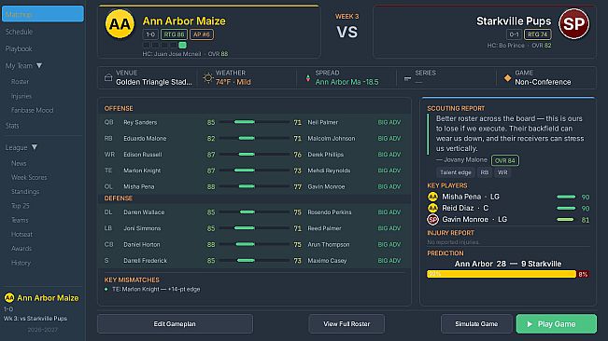Select the Talent edge scouting tag
Image resolution: width=608 pixels, height=341 pixels.
click(x=456, y=172)
